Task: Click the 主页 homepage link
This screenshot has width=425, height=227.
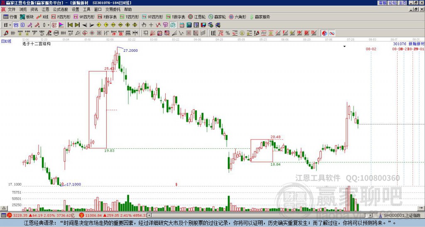Action: (x=403, y=3)
